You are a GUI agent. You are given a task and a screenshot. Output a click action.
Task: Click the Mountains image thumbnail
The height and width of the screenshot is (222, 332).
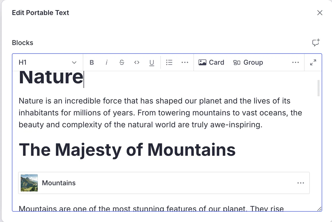[29, 183]
